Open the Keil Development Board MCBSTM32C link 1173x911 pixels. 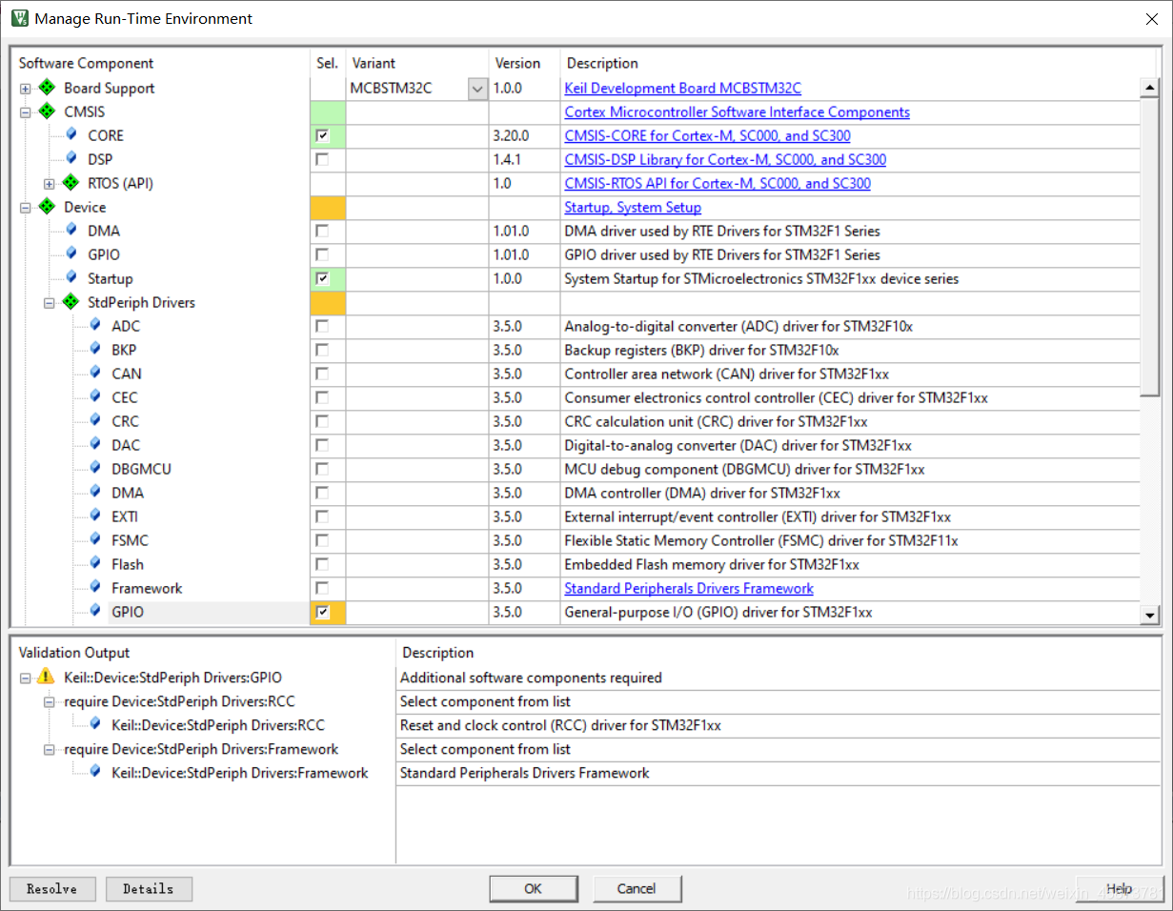point(682,89)
